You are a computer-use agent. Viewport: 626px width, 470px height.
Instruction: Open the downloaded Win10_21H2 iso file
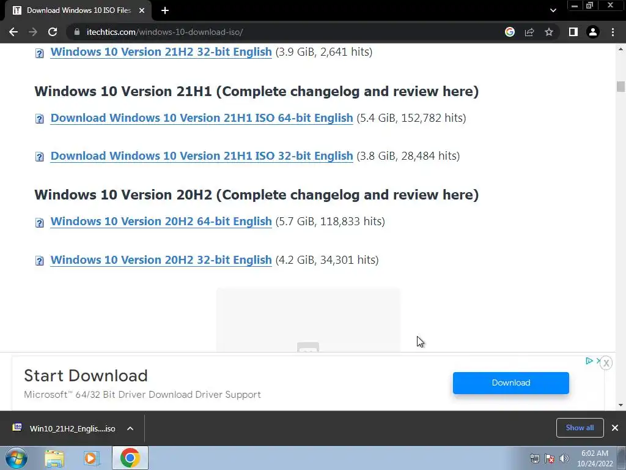click(x=72, y=428)
